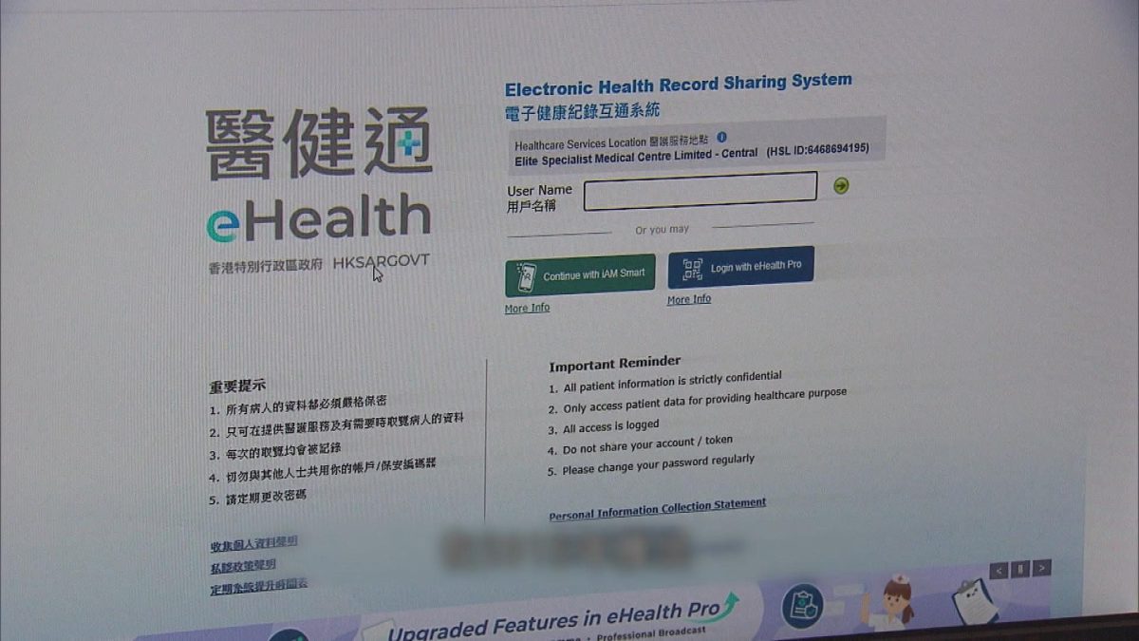This screenshot has height=641, width=1139.
Task: Click the 重要提示 heading
Action: click(237, 386)
